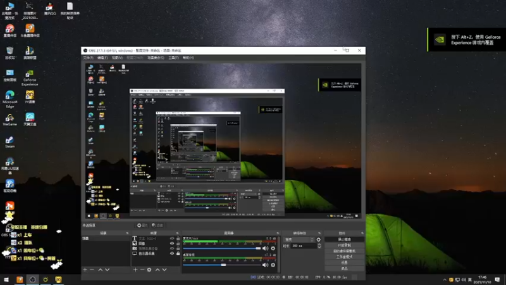Image resolution: width=506 pixels, height=285 pixels.
Task: Launch Steam from the desktop
Action: coord(9,141)
